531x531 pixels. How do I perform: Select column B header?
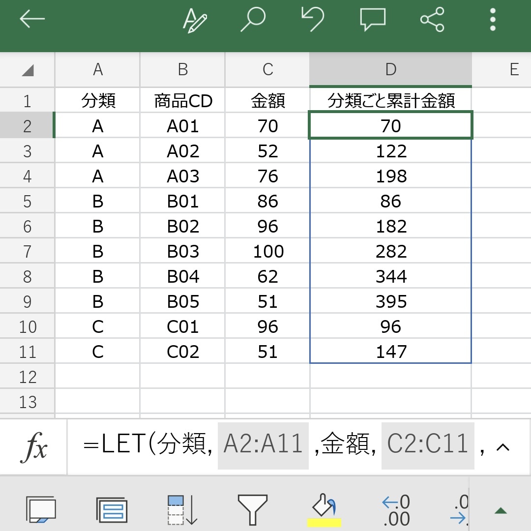point(182,69)
